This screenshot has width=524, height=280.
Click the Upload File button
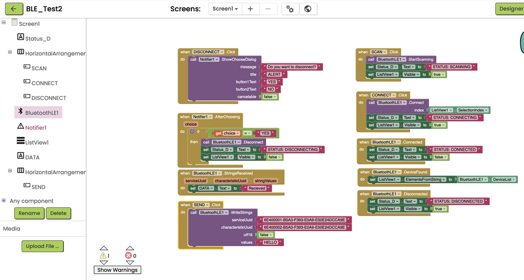[42, 246]
